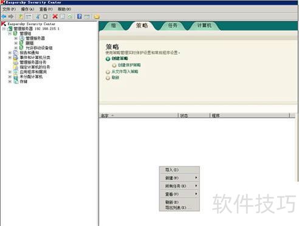
Task: Select 管理服务器 192.168.215.1 in the tree
Action: click(x=36, y=29)
